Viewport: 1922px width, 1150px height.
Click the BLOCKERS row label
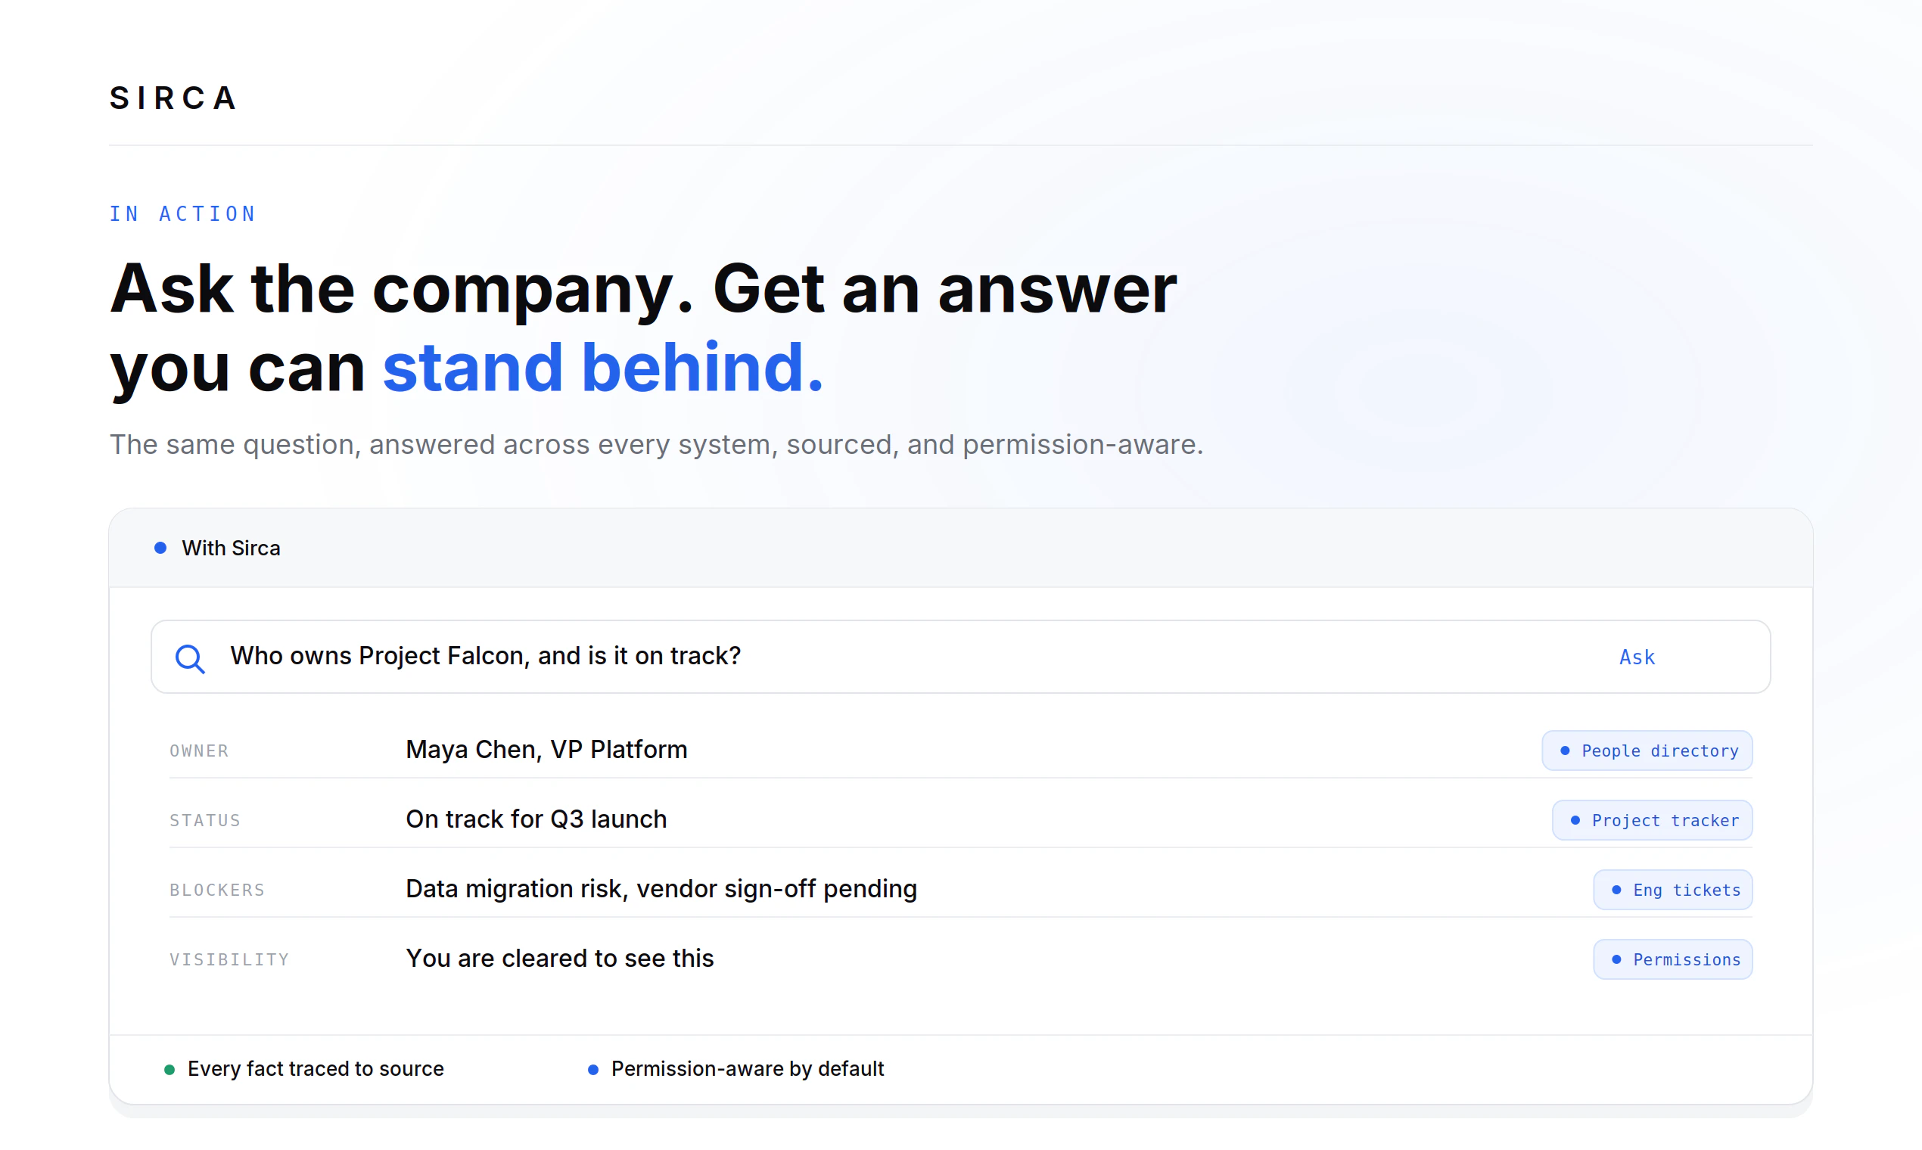click(x=217, y=890)
